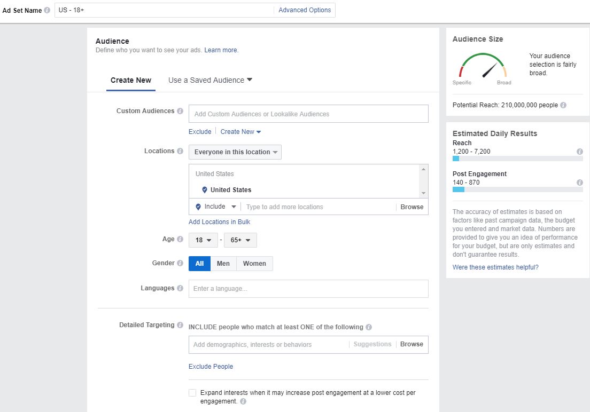Open the minimum age dropdown showing 18
The width and height of the screenshot is (590, 412).
203,240
